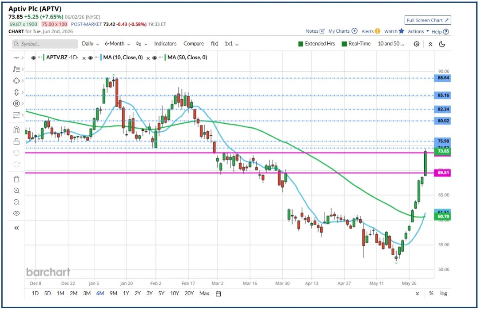Image resolution: width=479 pixels, height=309 pixels.
Task: Open options for MA (10, Close, 0)
Action: click(x=96, y=57)
